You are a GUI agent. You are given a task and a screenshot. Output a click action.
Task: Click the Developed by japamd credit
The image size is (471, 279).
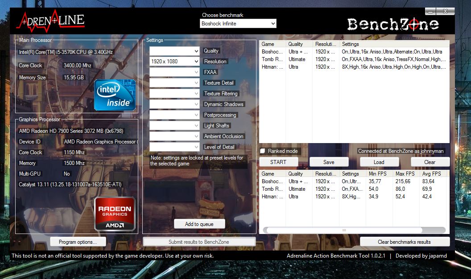(x=421, y=255)
